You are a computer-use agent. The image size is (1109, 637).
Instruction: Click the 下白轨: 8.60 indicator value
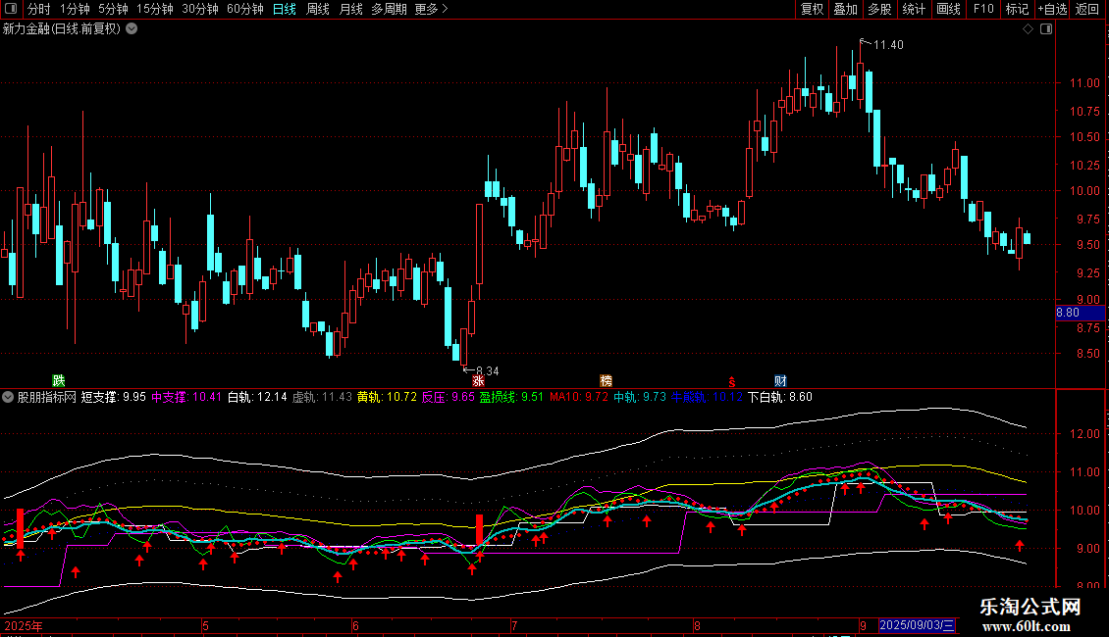tap(780, 397)
